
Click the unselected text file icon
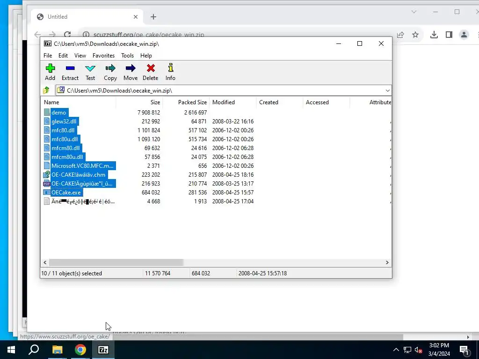click(46, 201)
